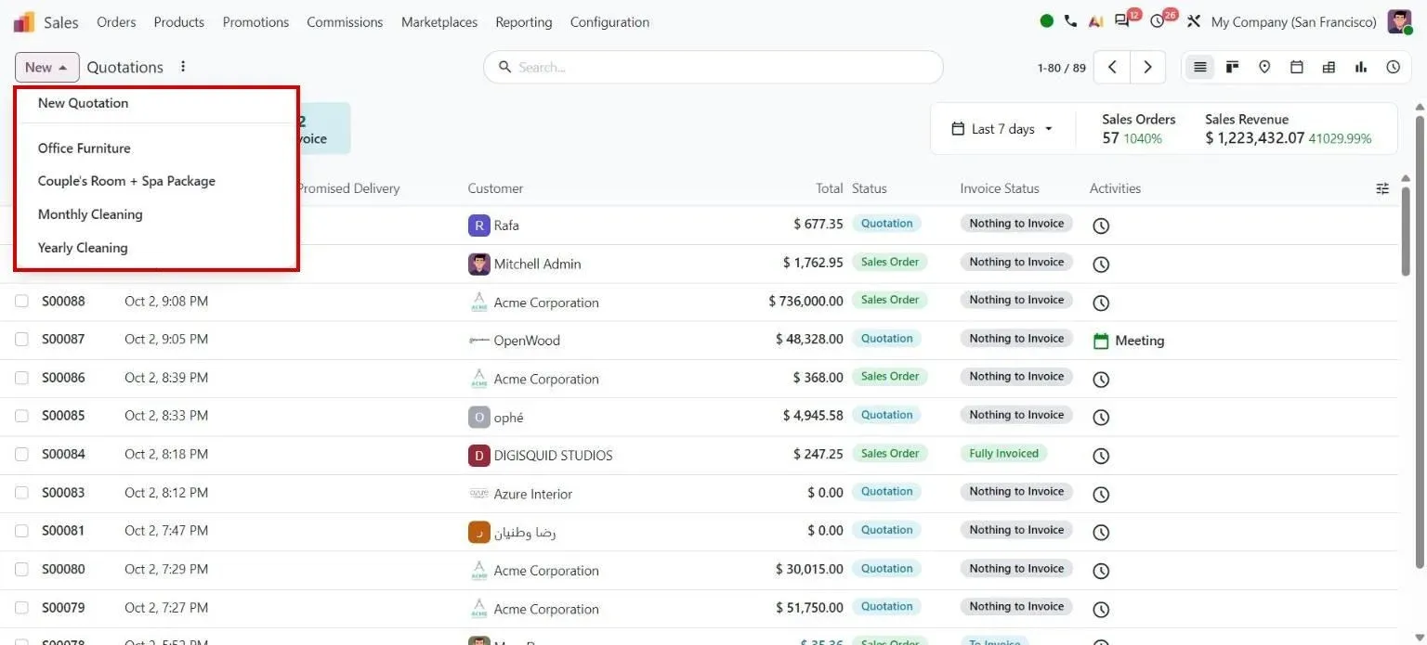
Task: Open the Last 7 days period dropdown
Action: tap(1002, 129)
